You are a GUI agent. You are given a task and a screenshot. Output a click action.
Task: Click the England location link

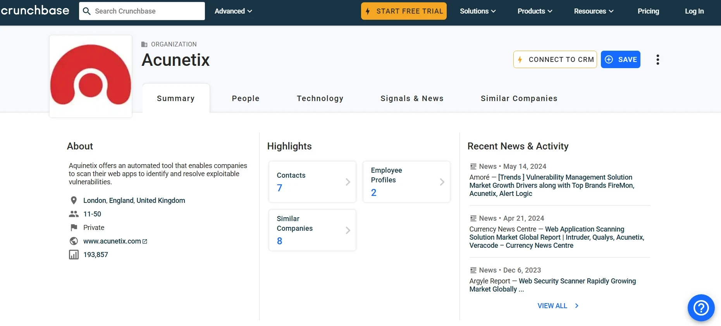coord(121,201)
